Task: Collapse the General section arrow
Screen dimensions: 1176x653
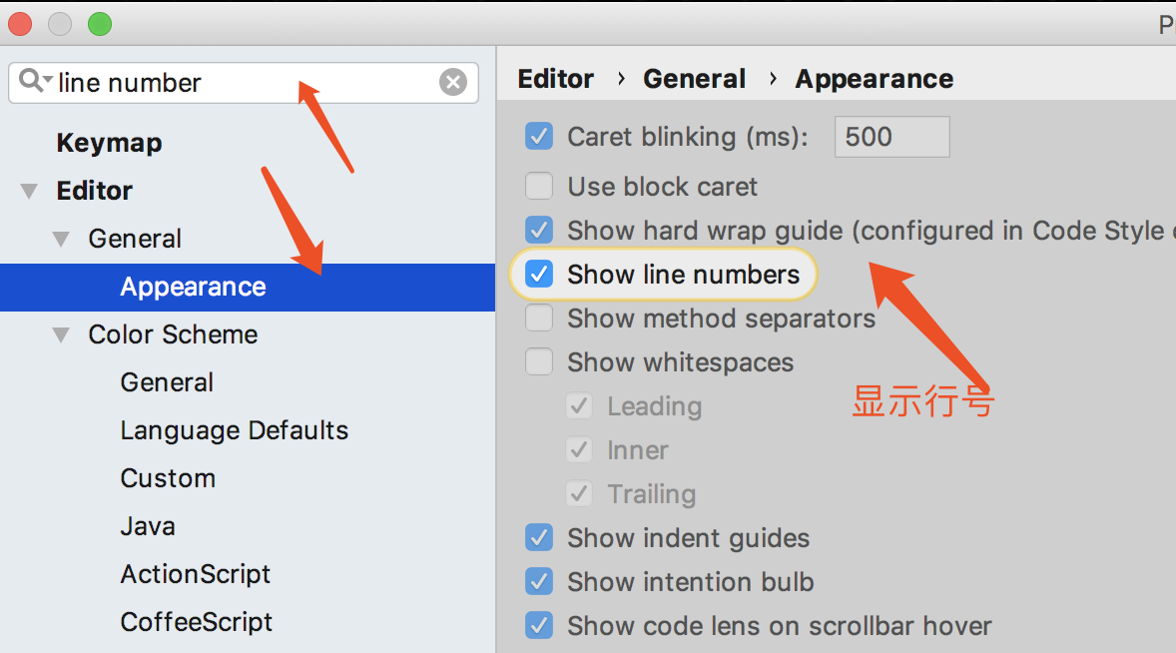Action: coord(62,239)
